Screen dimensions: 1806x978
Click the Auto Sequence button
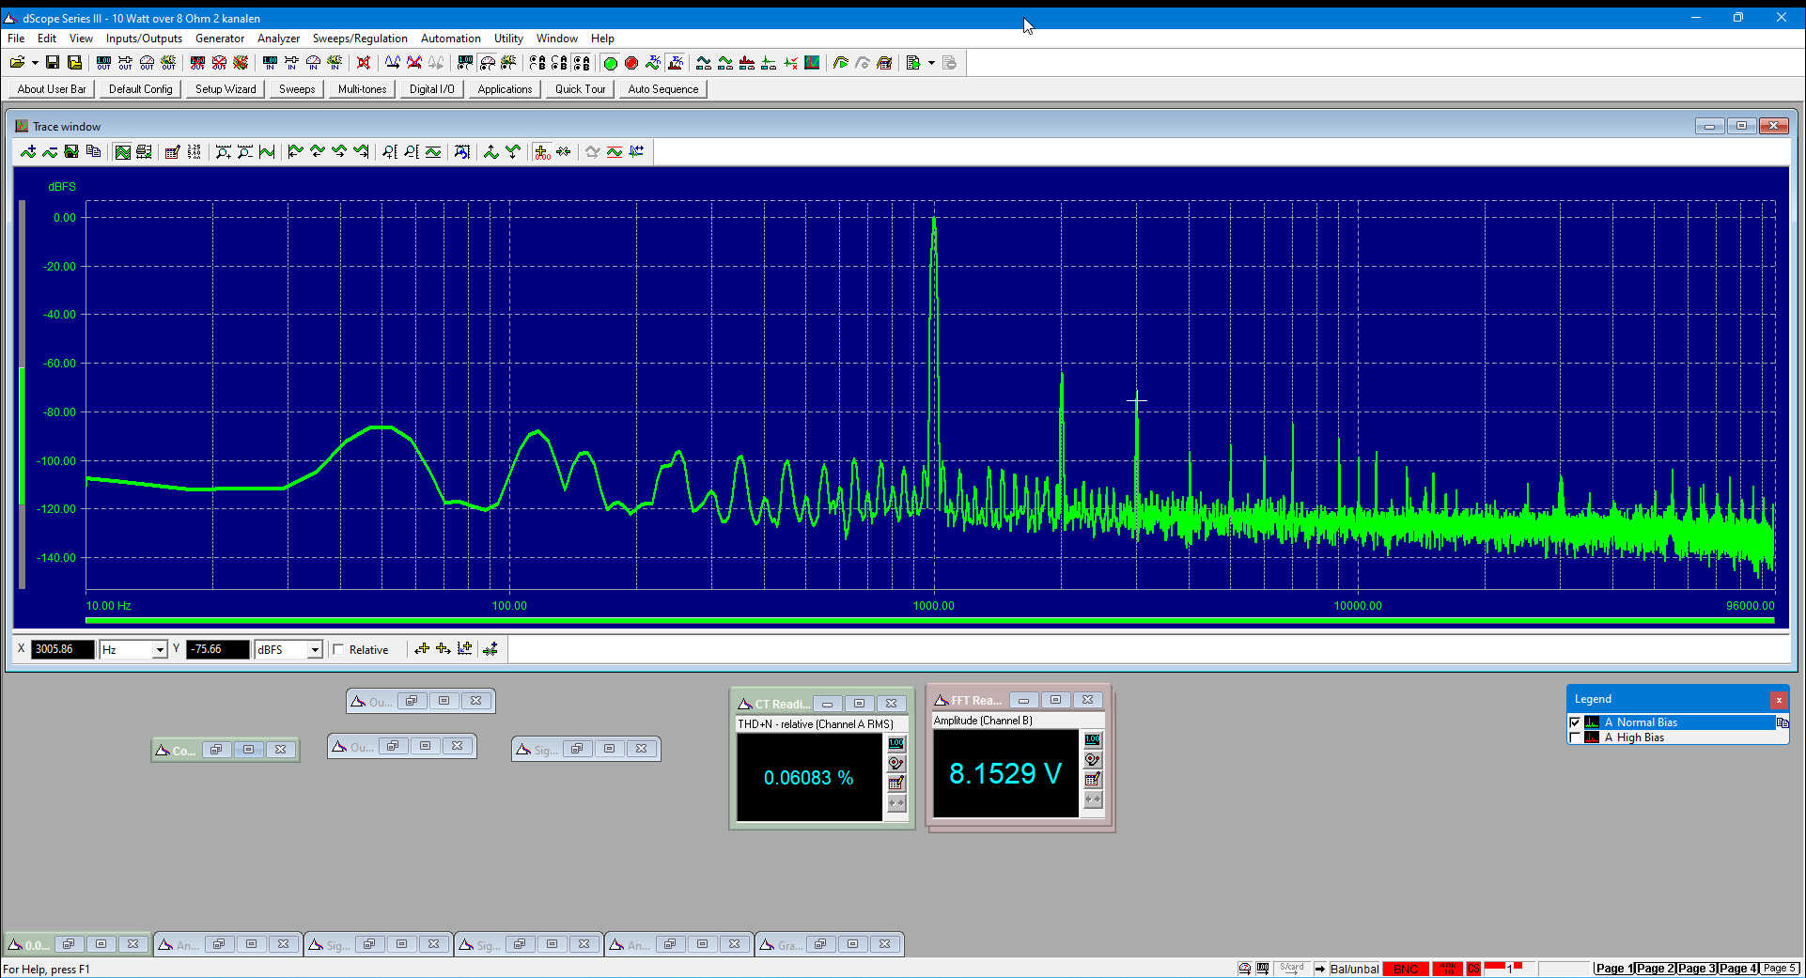[663, 89]
